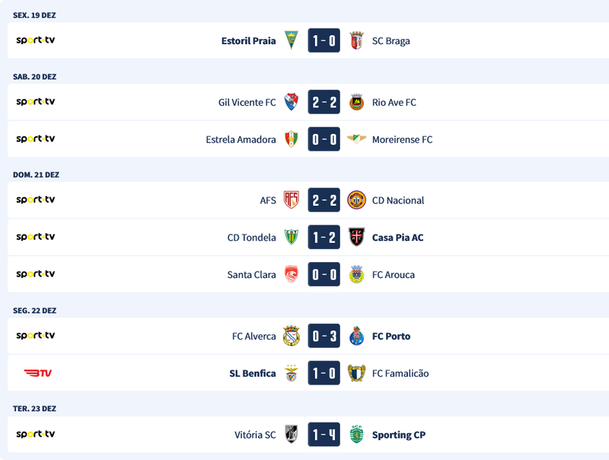The height and width of the screenshot is (460, 609).
Task: Click the FC Porto club crest
Action: (356, 336)
